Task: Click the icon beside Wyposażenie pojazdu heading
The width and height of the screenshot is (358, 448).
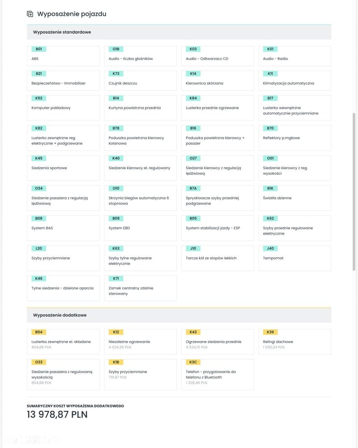Action: (30, 14)
